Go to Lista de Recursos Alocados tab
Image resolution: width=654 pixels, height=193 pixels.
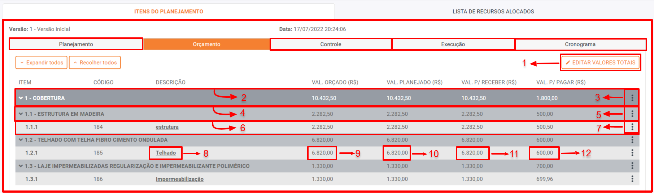pyautogui.click(x=493, y=12)
